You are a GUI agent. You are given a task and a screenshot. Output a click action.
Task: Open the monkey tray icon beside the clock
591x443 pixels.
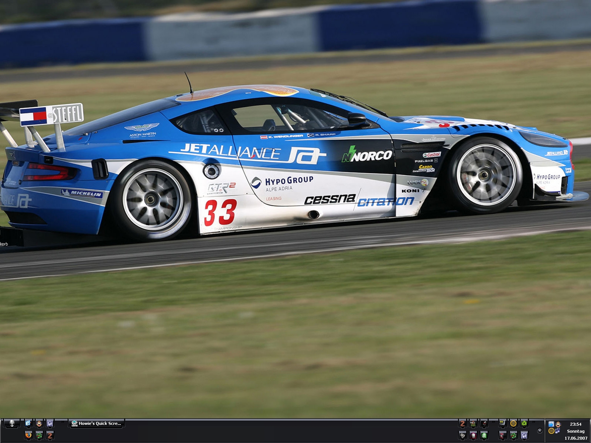558,424
